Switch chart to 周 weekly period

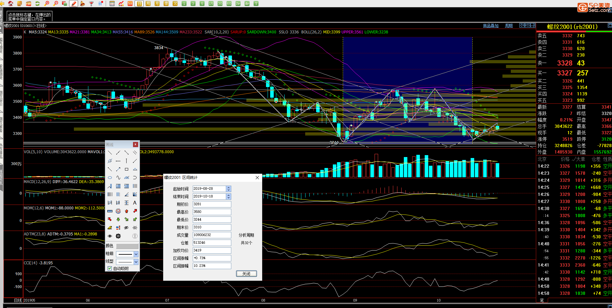[148, 4]
